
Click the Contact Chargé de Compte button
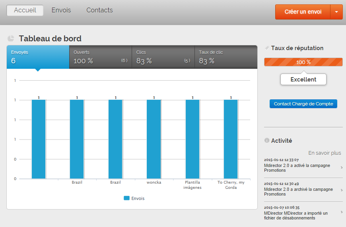(x=303, y=104)
